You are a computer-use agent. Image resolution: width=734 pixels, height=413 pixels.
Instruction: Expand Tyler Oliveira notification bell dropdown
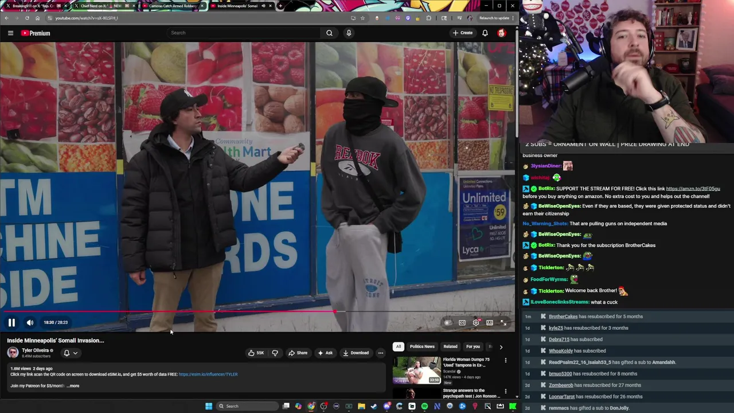(71, 353)
